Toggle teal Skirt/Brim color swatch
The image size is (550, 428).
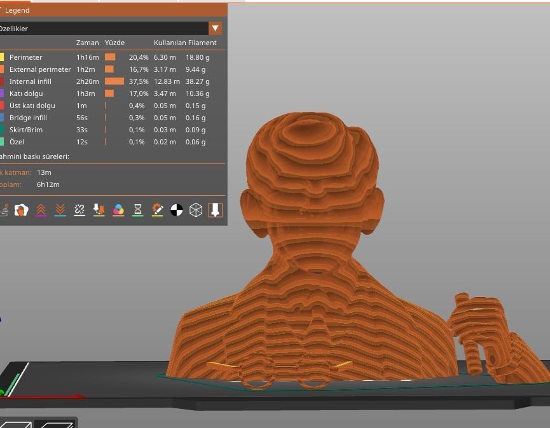click(x=2, y=130)
